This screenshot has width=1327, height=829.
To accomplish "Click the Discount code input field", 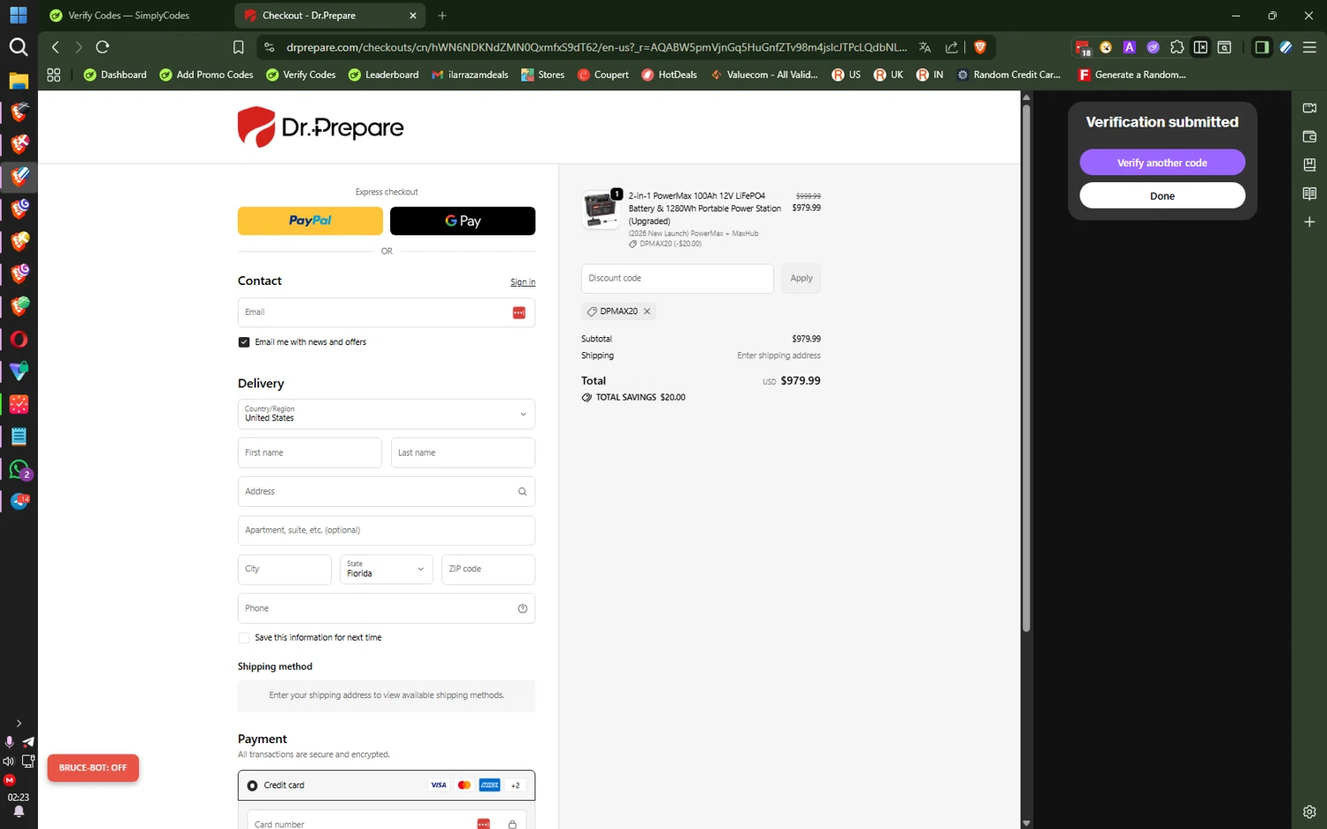I will click(677, 279).
